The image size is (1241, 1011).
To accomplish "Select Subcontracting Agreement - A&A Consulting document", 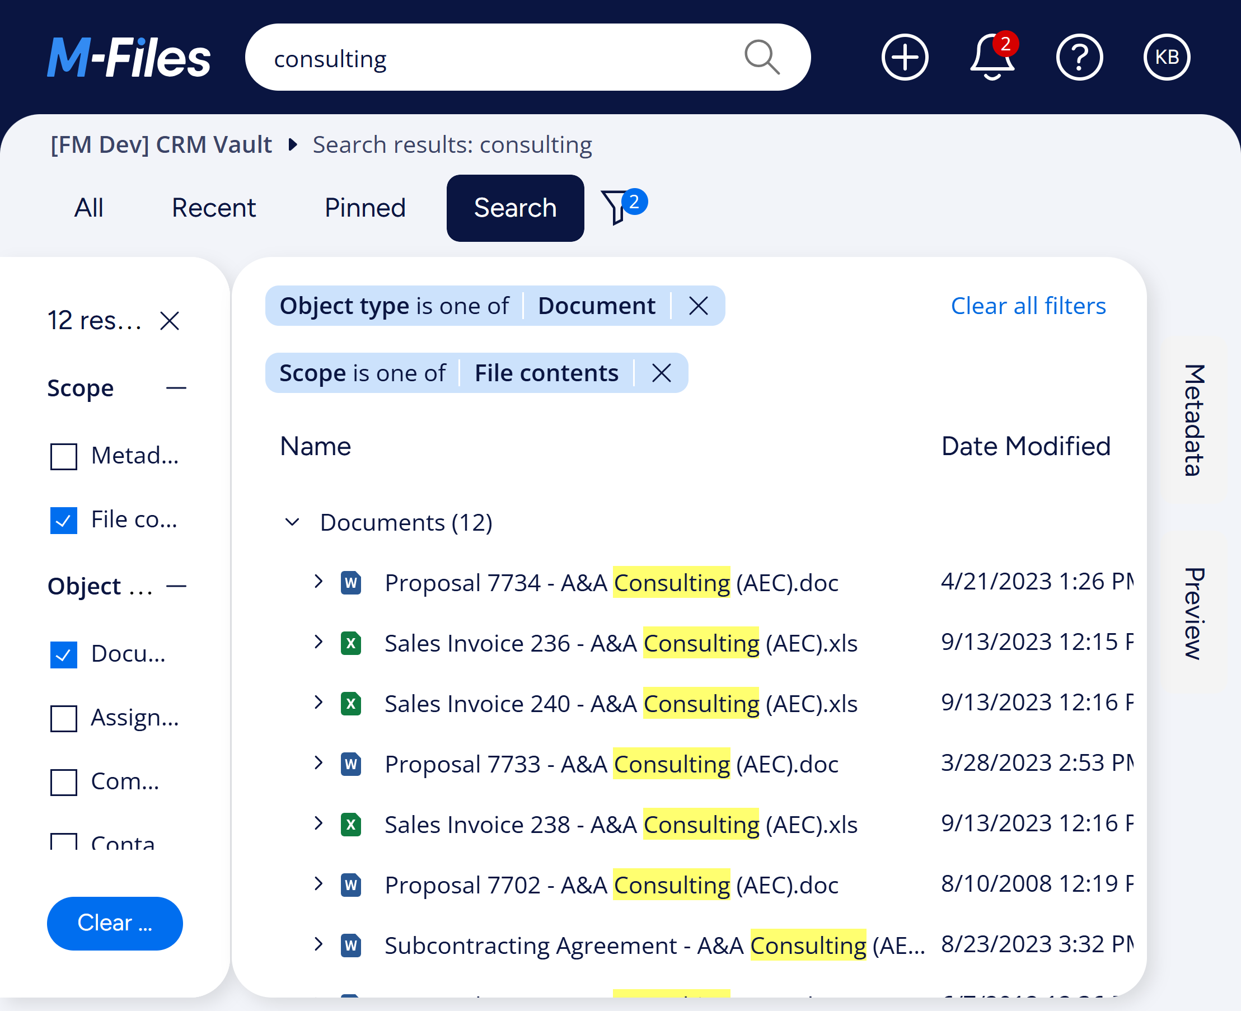I will tap(655, 946).
